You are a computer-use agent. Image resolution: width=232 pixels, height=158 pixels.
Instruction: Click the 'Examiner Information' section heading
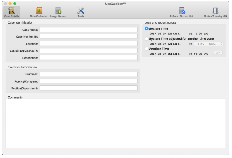[x=22, y=67]
